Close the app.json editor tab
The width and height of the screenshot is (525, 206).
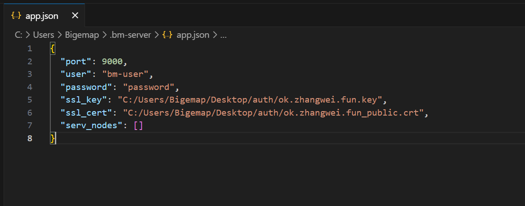(75, 15)
